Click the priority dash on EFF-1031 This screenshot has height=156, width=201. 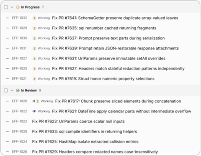[8, 48]
